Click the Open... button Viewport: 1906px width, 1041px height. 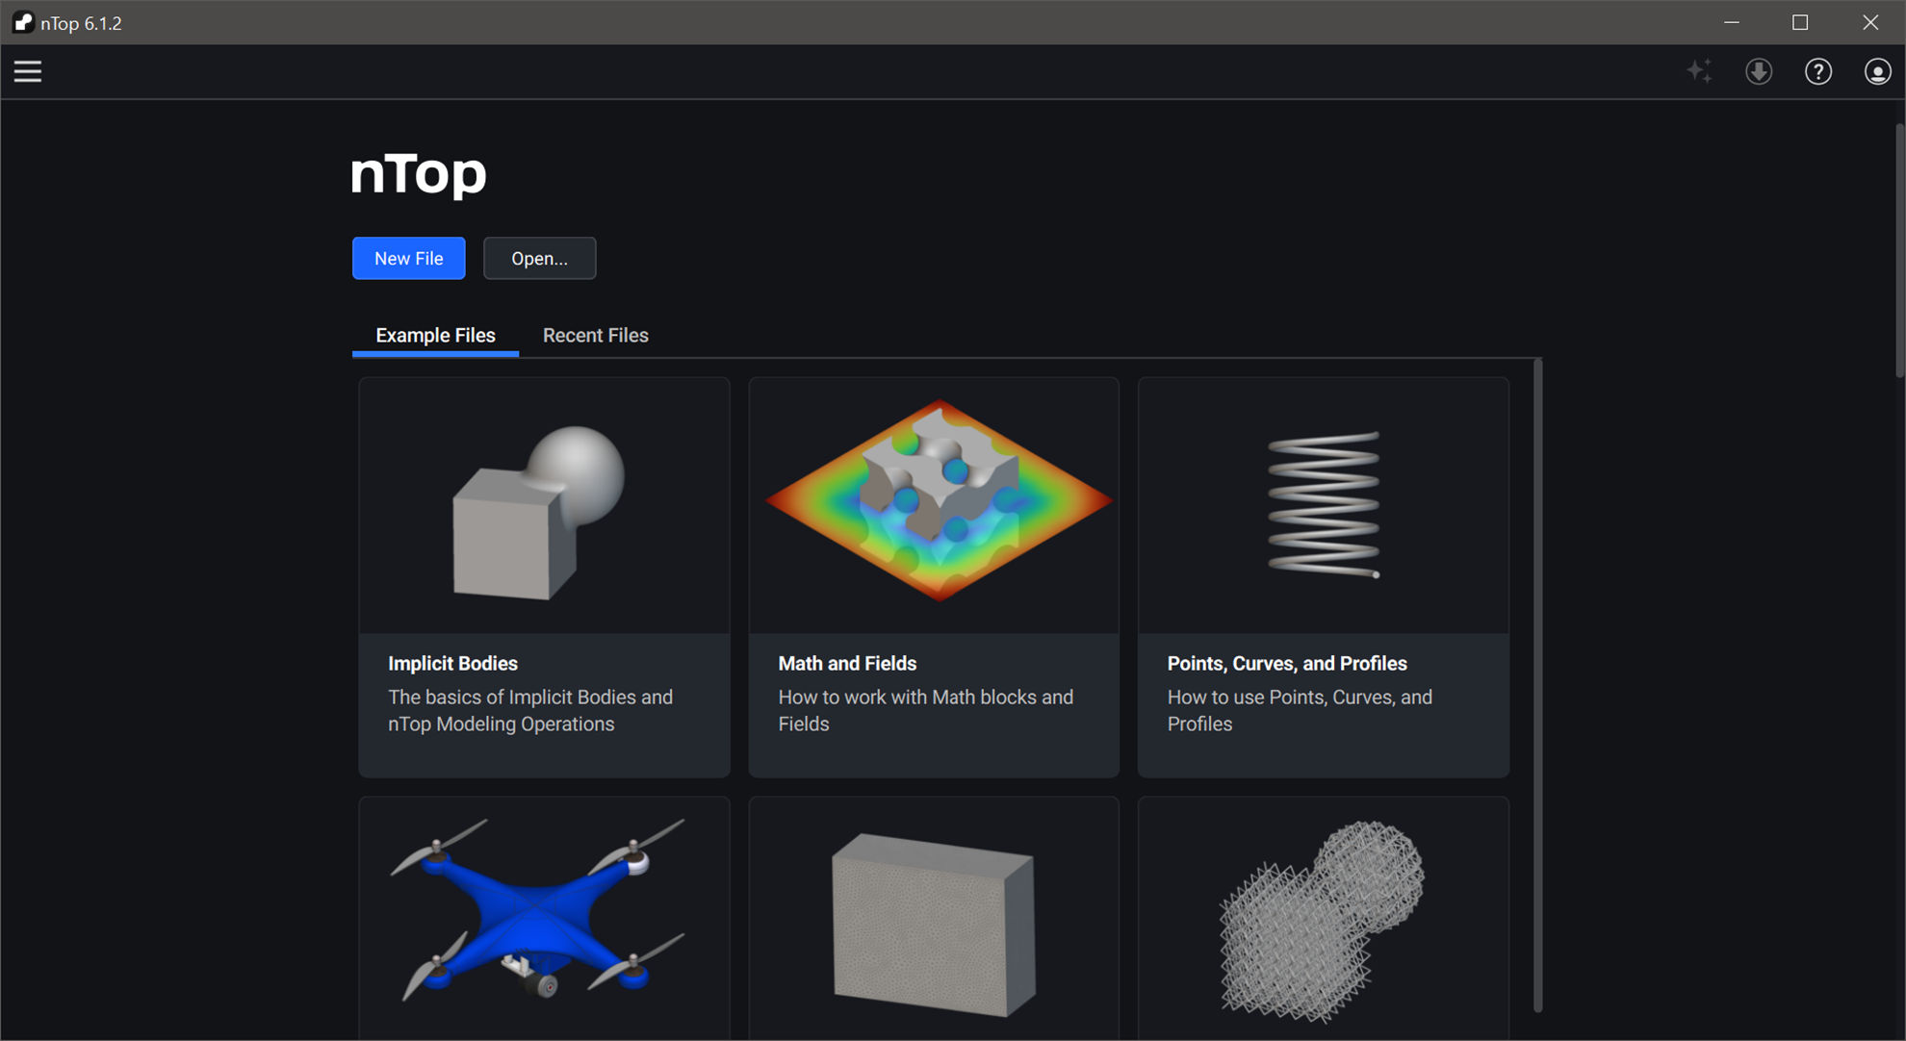click(x=539, y=258)
